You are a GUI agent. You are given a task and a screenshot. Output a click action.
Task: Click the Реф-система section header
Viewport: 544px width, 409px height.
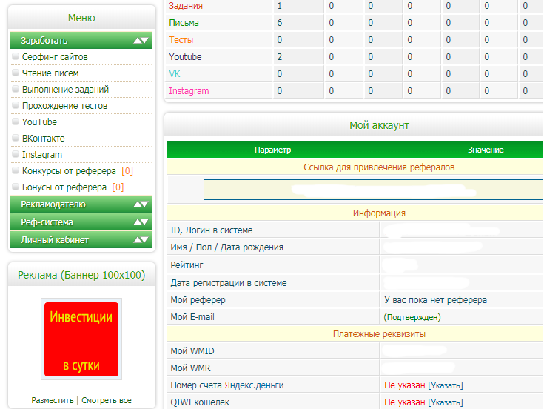(81, 222)
